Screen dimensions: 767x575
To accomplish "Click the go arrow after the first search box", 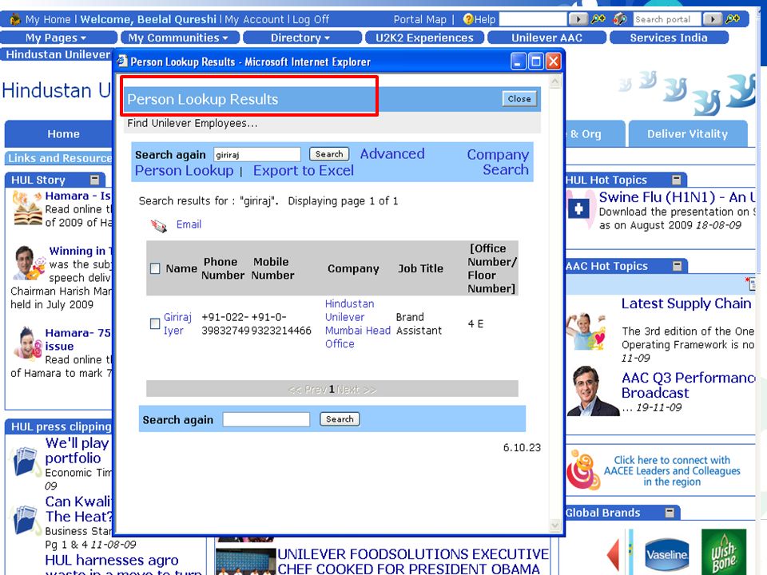I will coord(578,19).
